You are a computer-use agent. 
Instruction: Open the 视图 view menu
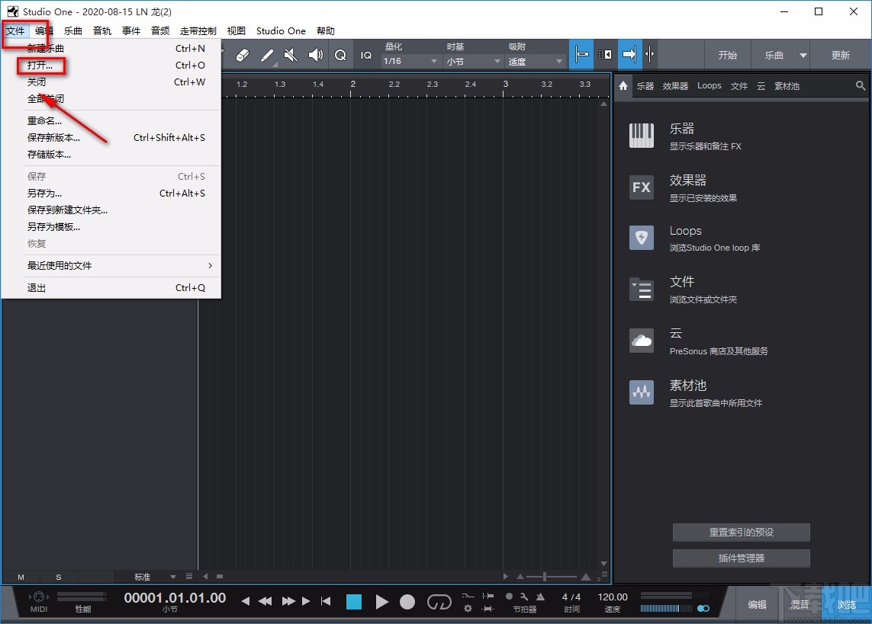coord(236,30)
